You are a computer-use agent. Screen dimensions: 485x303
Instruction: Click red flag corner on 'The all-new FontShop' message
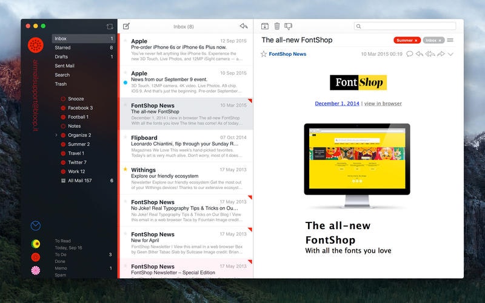(250, 101)
